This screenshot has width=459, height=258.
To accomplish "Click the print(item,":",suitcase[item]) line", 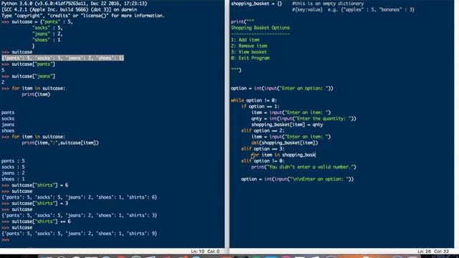I will tap(60, 143).
